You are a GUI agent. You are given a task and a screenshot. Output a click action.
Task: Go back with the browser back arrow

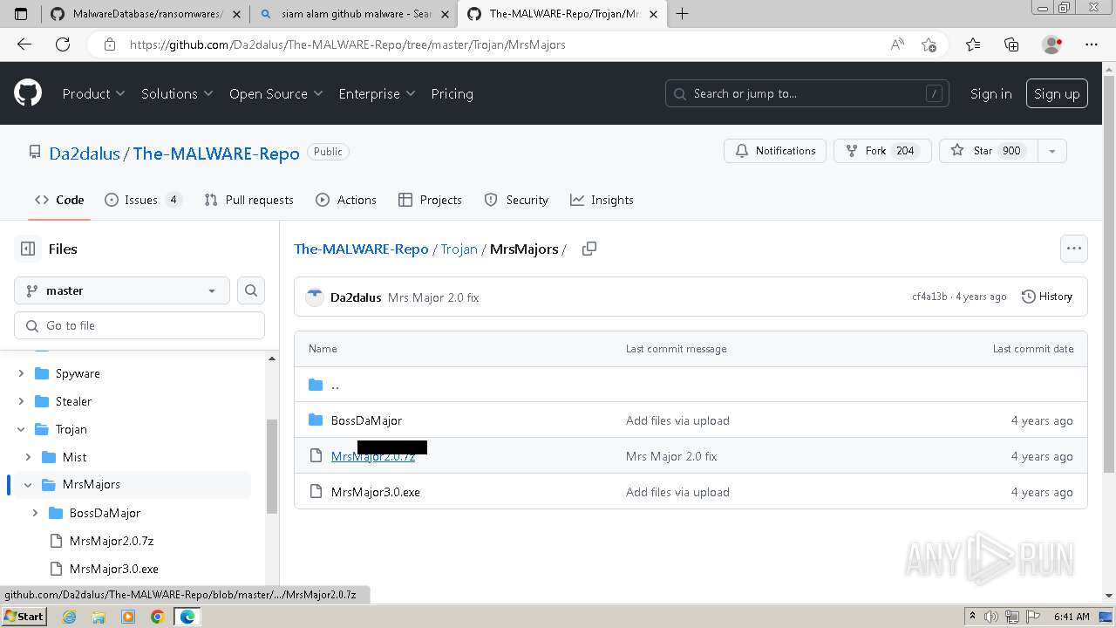24,44
